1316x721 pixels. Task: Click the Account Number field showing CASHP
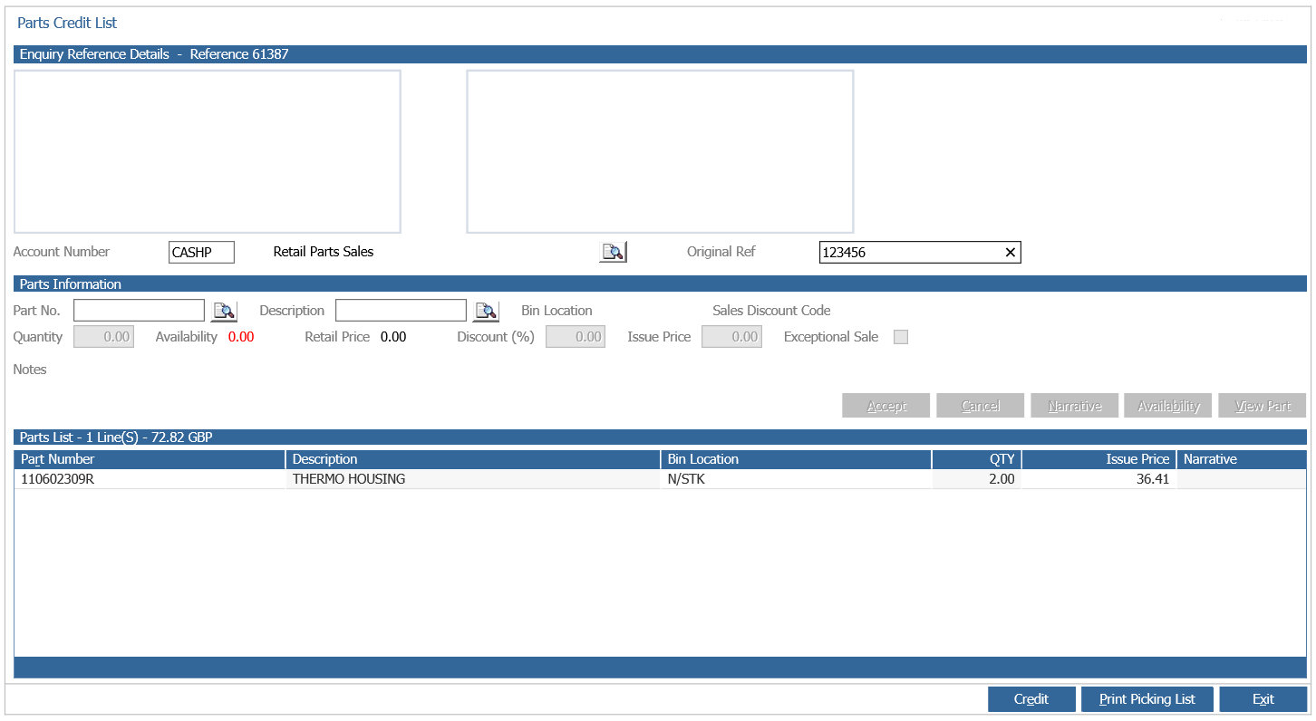[x=201, y=253]
